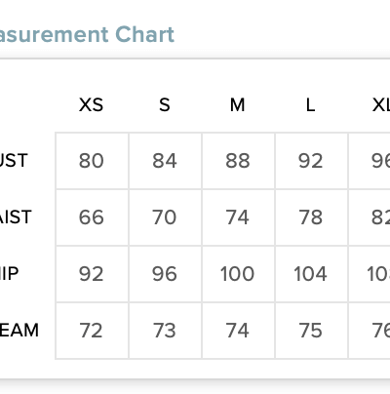Image resolution: width=390 pixels, height=394 pixels.
Task: Select the inseam cell showing 73
Action: pyautogui.click(x=165, y=331)
